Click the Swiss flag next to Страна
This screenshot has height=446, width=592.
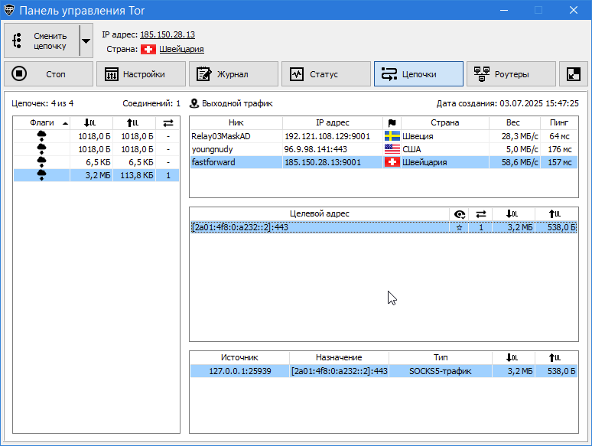click(x=148, y=49)
